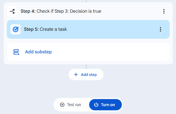
Task: Click the Step 4 decision branch icon
Action: [x=12, y=11]
